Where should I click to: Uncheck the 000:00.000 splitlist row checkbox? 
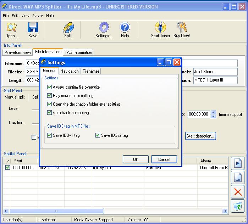pyautogui.click(x=7, y=167)
